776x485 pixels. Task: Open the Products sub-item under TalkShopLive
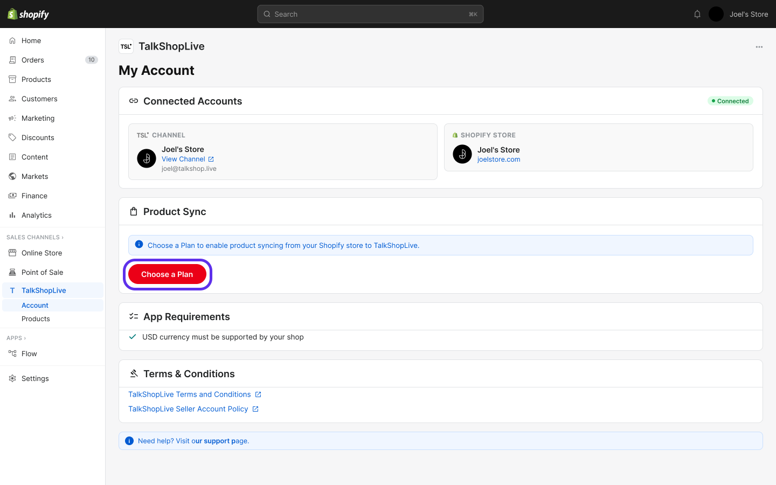(53, 318)
